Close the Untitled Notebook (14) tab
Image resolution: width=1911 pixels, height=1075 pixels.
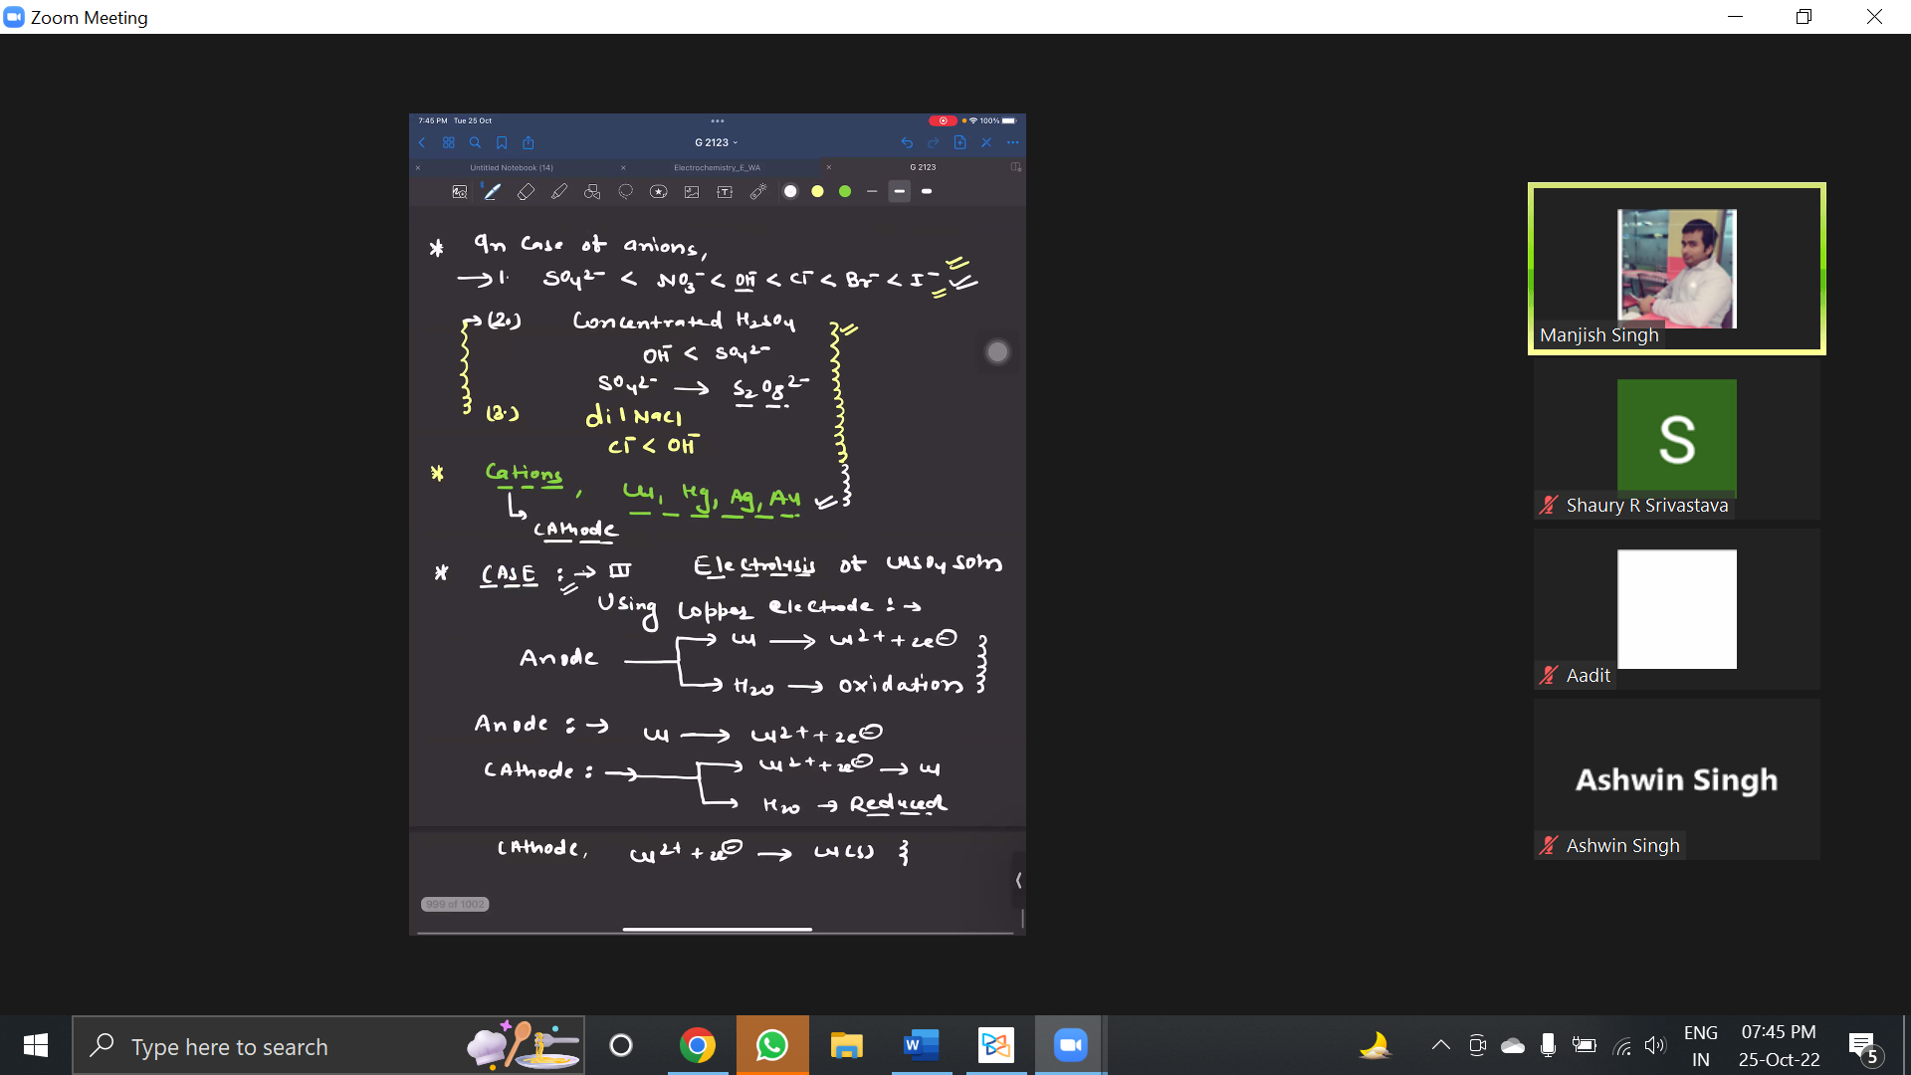(x=418, y=168)
